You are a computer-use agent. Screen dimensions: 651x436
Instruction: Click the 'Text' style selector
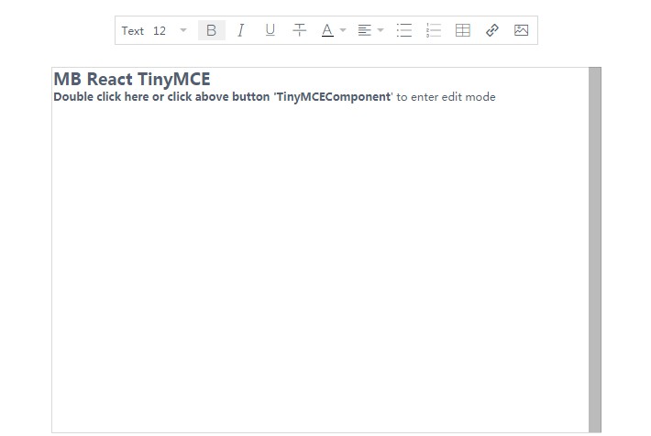[133, 30]
